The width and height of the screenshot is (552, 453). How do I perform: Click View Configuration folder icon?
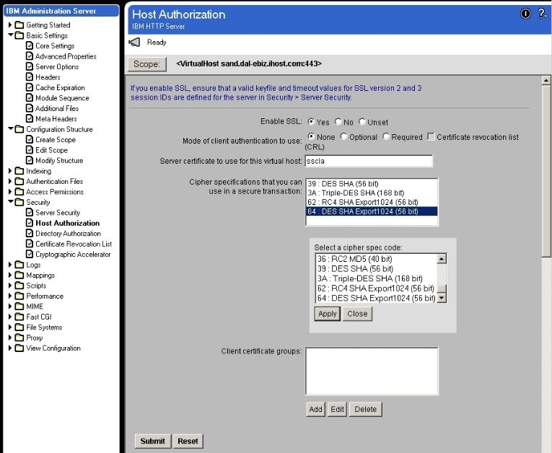[x=19, y=348]
